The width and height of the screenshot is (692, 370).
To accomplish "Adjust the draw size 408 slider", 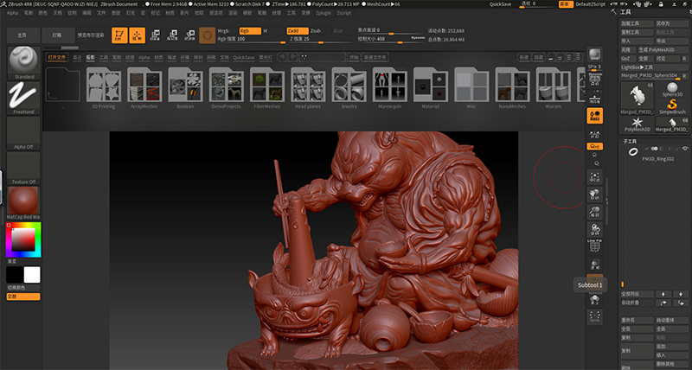I will click(x=392, y=39).
